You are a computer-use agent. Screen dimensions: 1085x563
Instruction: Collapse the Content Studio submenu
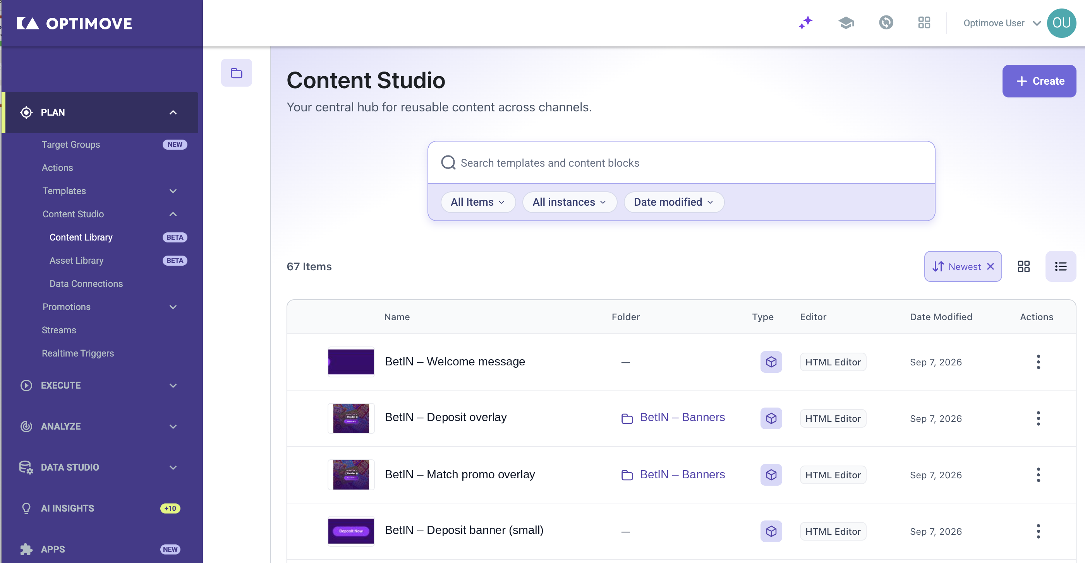pos(173,214)
